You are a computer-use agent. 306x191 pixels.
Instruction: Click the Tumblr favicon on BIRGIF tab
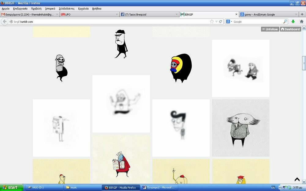click(182, 14)
